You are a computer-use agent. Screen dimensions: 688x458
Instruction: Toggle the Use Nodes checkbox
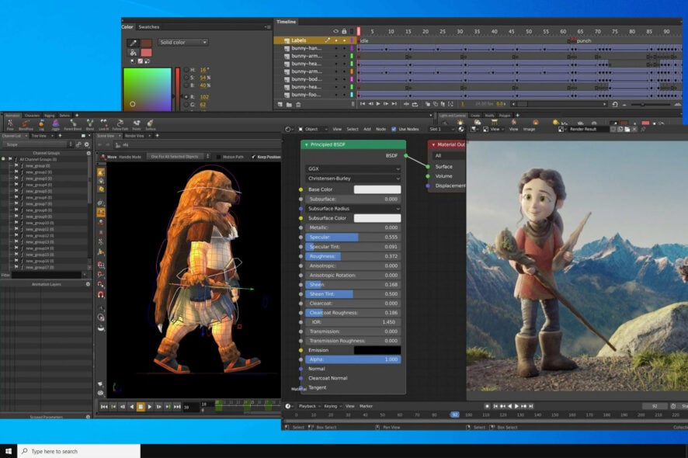pyautogui.click(x=394, y=129)
